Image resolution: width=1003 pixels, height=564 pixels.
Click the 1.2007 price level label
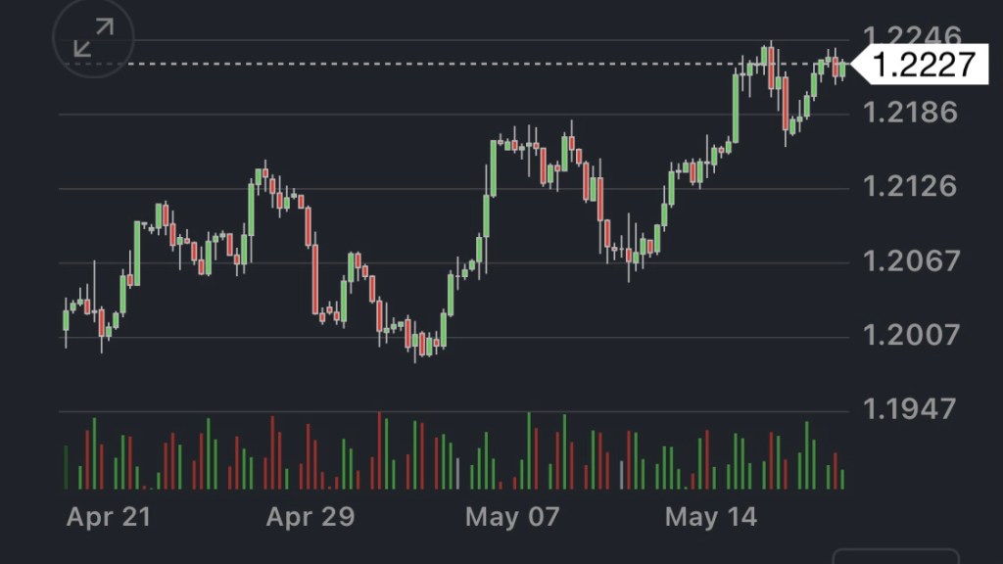(x=909, y=335)
